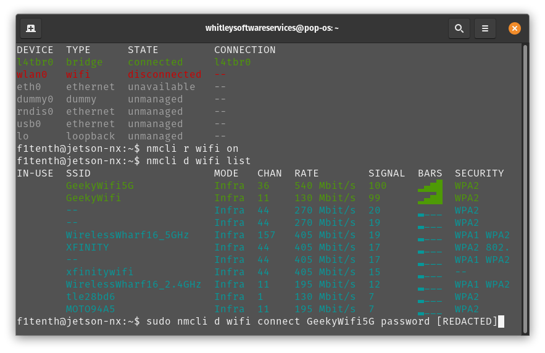The height and width of the screenshot is (353, 545).
Task: Click the signal value 99
Action: coord(374,197)
